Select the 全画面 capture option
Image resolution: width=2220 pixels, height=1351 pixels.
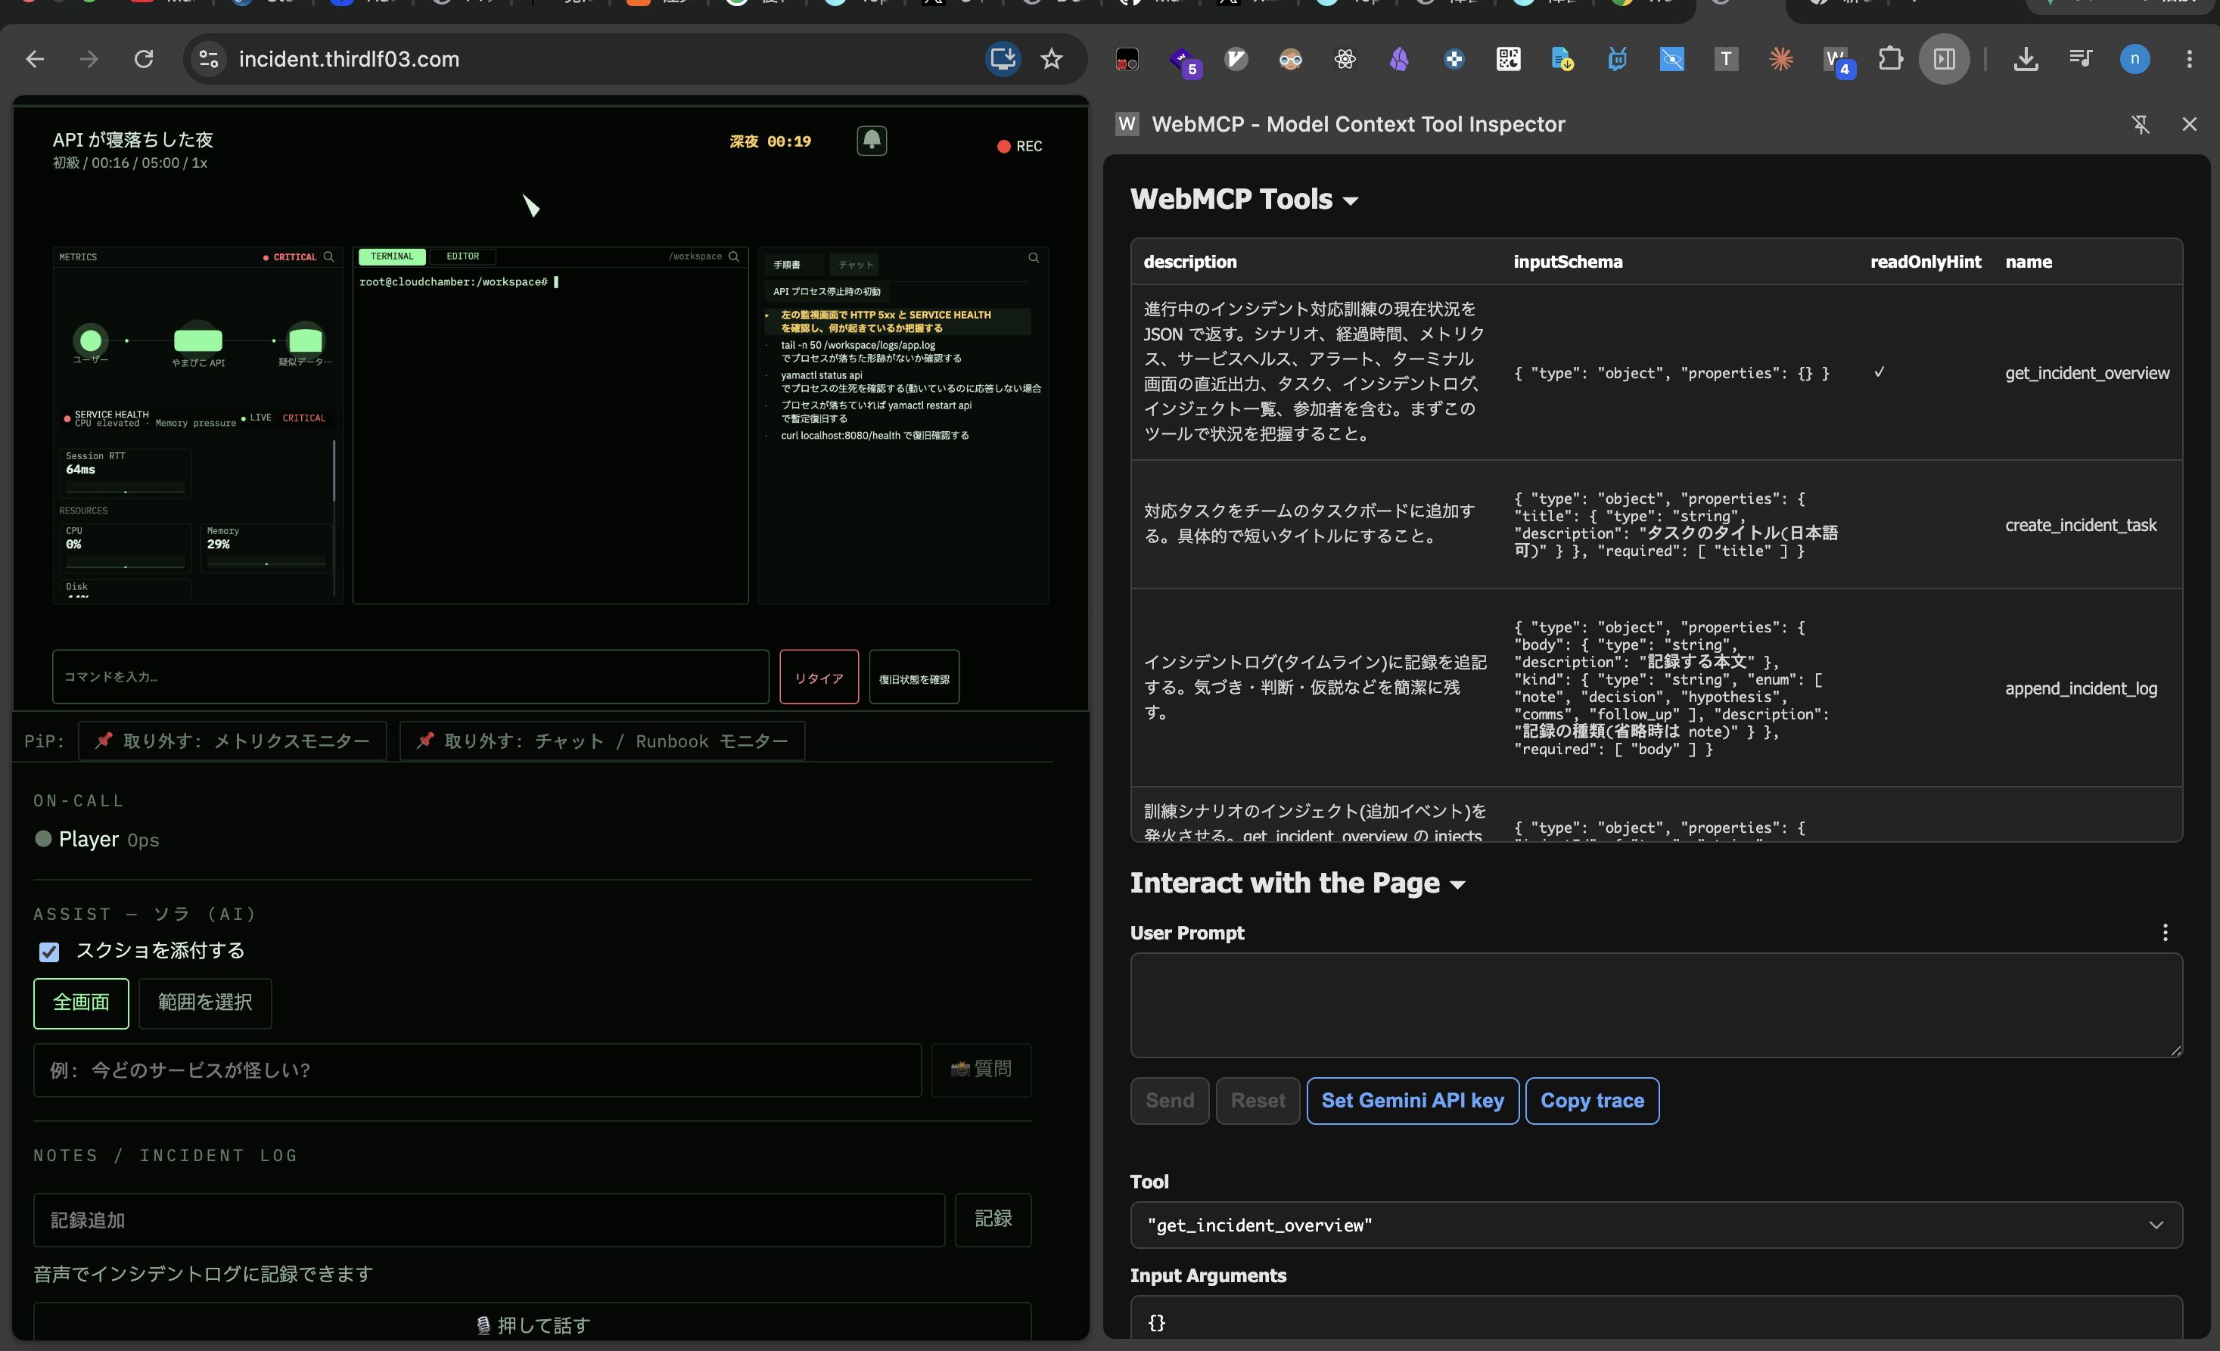click(81, 1002)
